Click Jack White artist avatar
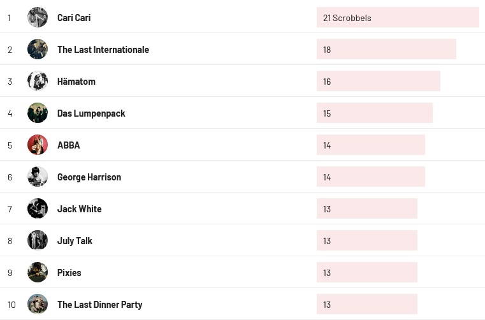485x320 pixels. (38, 208)
